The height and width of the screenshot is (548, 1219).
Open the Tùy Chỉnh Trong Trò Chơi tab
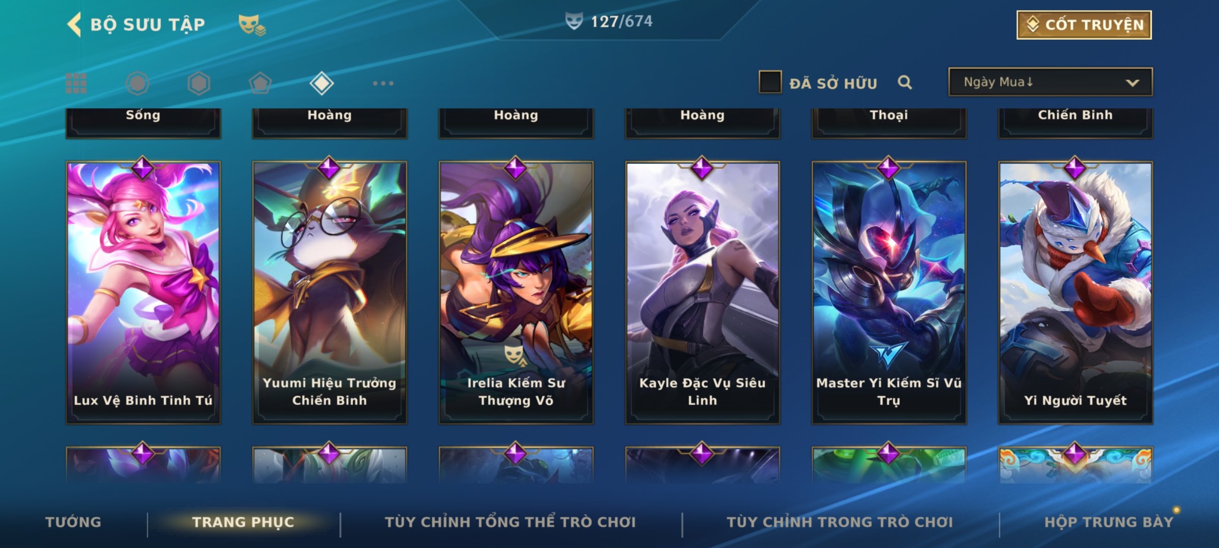pyautogui.click(x=840, y=522)
